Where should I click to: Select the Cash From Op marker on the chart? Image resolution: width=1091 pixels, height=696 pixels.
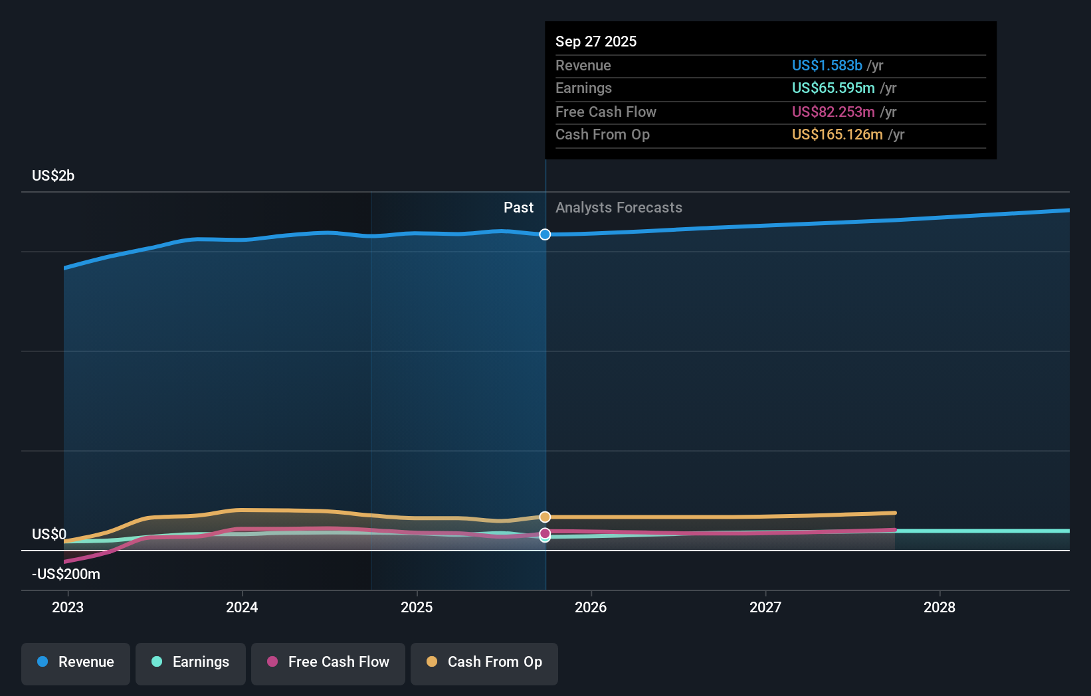click(x=545, y=517)
